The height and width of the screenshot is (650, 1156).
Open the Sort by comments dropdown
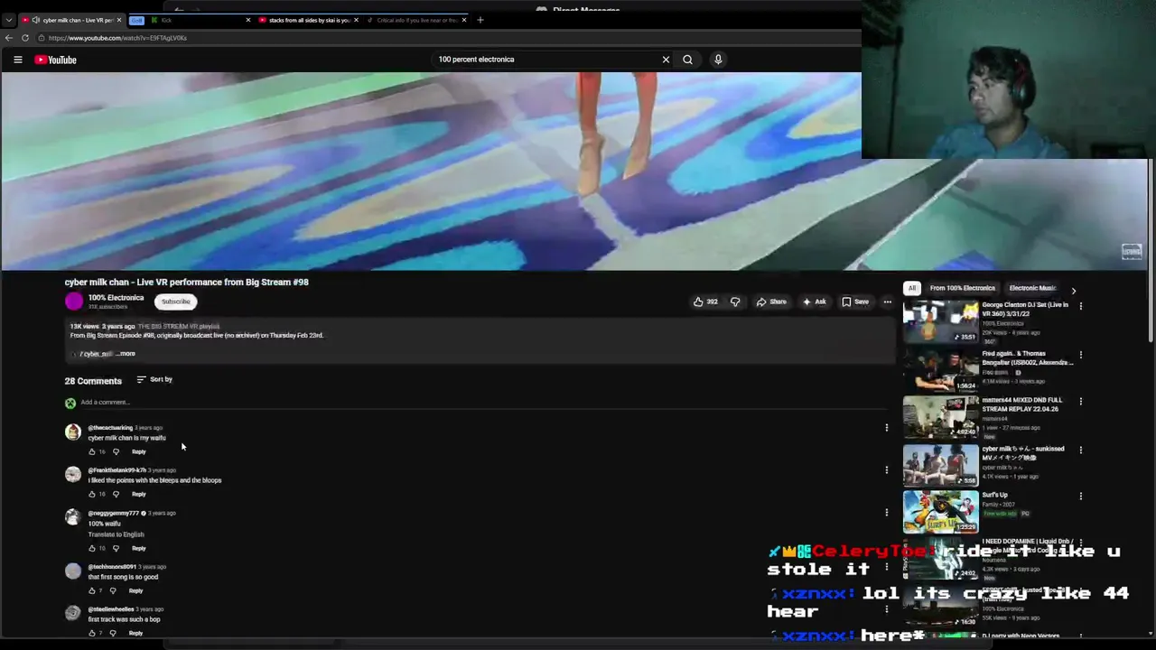(154, 379)
